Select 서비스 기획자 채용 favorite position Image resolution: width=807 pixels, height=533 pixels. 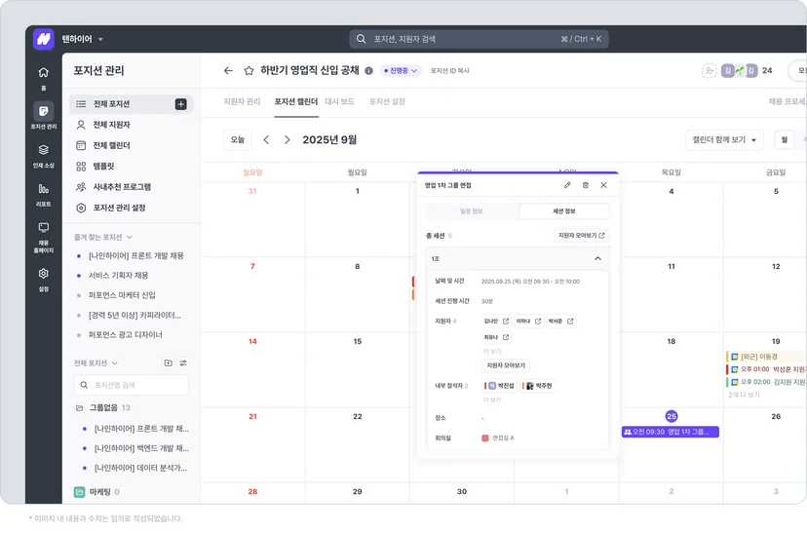tap(118, 276)
